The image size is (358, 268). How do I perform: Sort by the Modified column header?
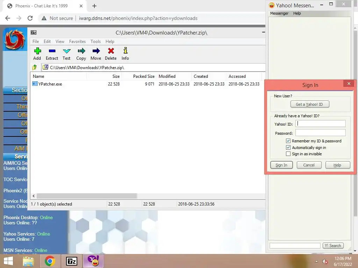click(x=174, y=76)
